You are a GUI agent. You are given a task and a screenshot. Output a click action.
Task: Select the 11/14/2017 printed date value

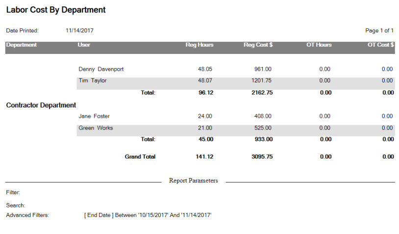point(79,30)
